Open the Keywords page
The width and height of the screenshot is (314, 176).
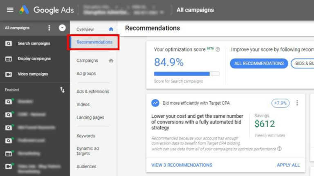pyautogui.click(x=86, y=136)
